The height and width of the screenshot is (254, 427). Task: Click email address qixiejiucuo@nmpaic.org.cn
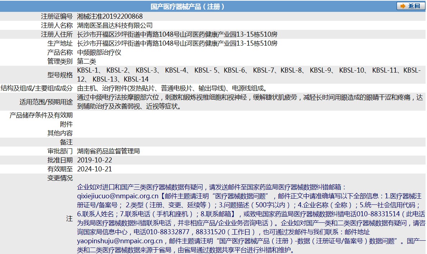pyautogui.click(x=118, y=196)
